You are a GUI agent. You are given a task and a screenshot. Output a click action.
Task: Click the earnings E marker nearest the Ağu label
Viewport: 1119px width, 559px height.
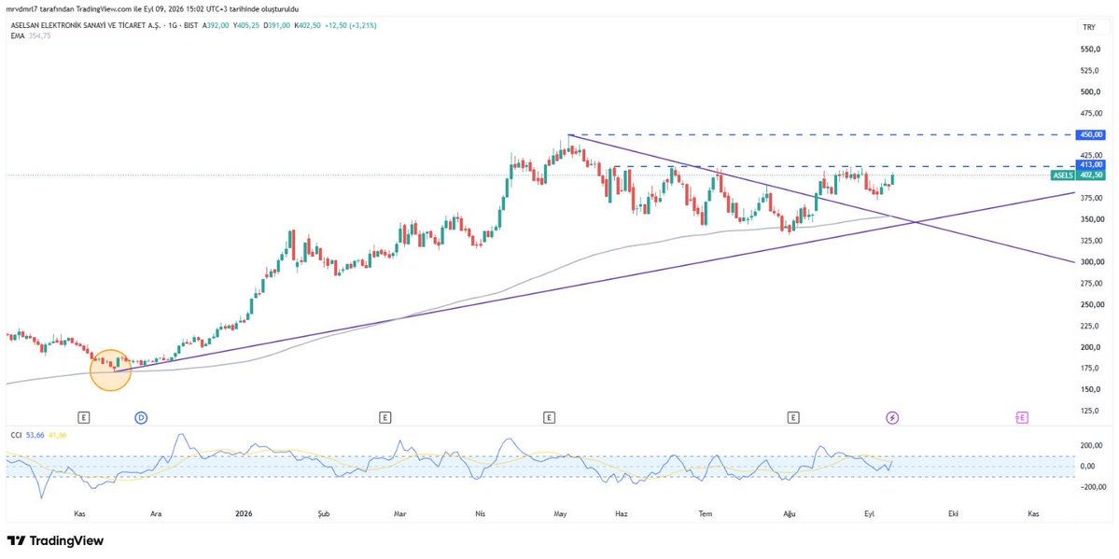(793, 417)
